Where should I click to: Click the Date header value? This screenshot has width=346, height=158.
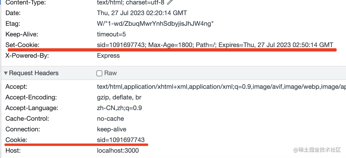pos(142,13)
